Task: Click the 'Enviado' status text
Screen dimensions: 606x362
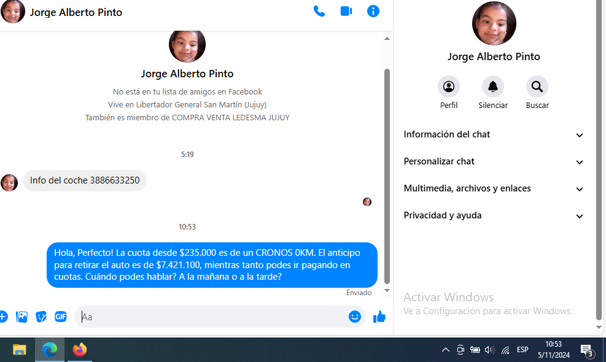Action: click(359, 293)
